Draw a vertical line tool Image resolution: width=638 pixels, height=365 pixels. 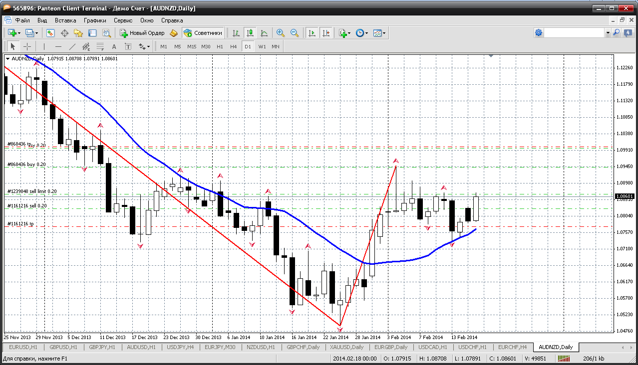click(x=44, y=46)
